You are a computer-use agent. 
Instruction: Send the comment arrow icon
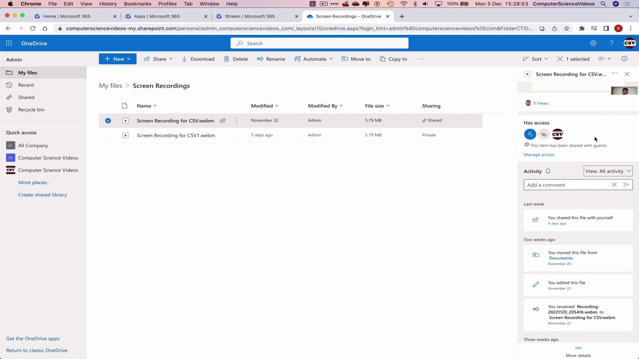[x=626, y=185]
